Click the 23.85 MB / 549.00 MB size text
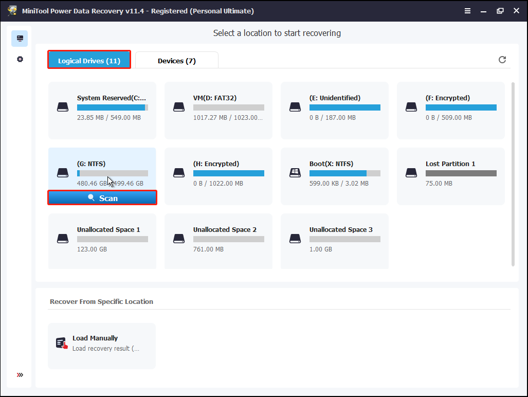The height and width of the screenshot is (397, 528). click(109, 118)
